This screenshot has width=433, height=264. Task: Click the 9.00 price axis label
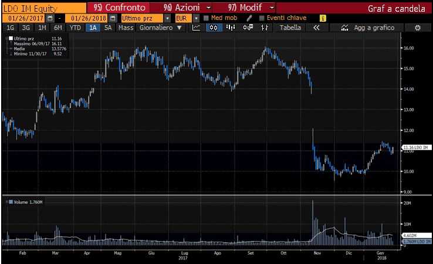pos(408,192)
